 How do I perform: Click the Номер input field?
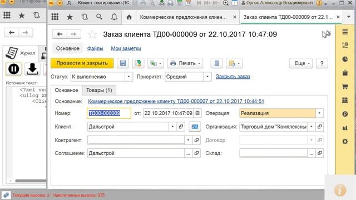click(x=109, y=113)
